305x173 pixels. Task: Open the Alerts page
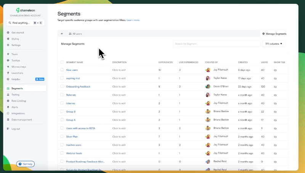coord(15,107)
